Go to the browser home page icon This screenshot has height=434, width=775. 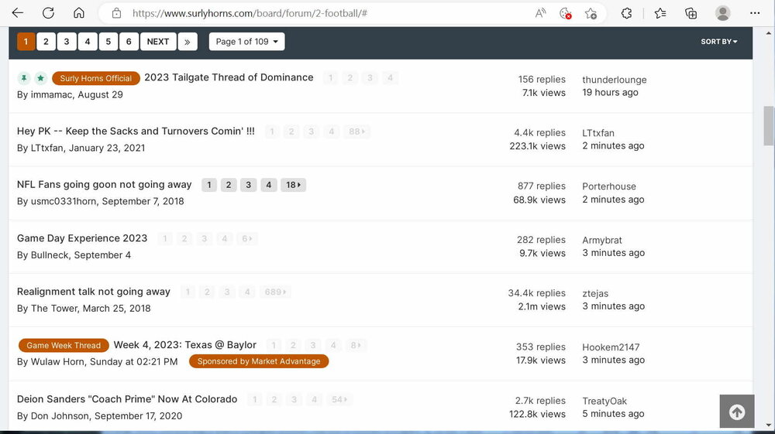pos(79,13)
